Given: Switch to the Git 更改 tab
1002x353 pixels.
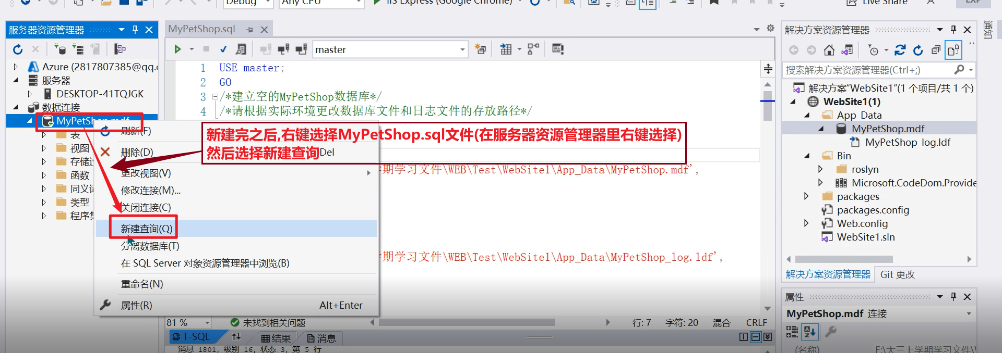Looking at the screenshot, I should (x=897, y=274).
